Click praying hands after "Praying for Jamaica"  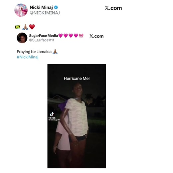point(55,52)
